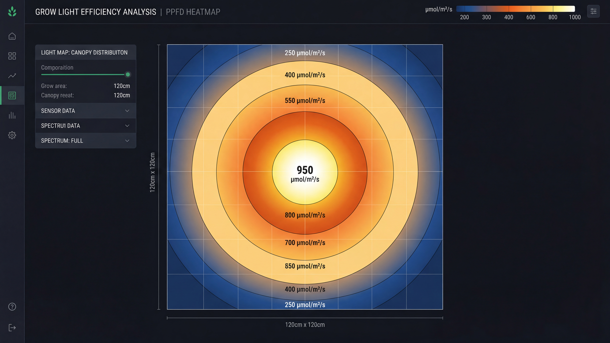The image size is (610, 343).
Task: Click the Grow area 120cm value
Action: point(122,86)
